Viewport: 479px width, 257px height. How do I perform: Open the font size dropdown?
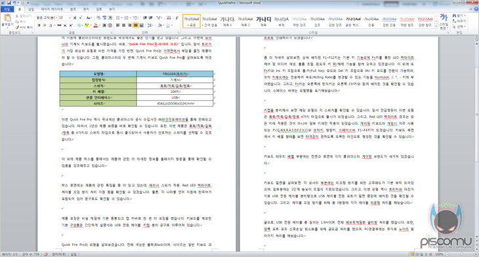pyautogui.click(x=70, y=18)
